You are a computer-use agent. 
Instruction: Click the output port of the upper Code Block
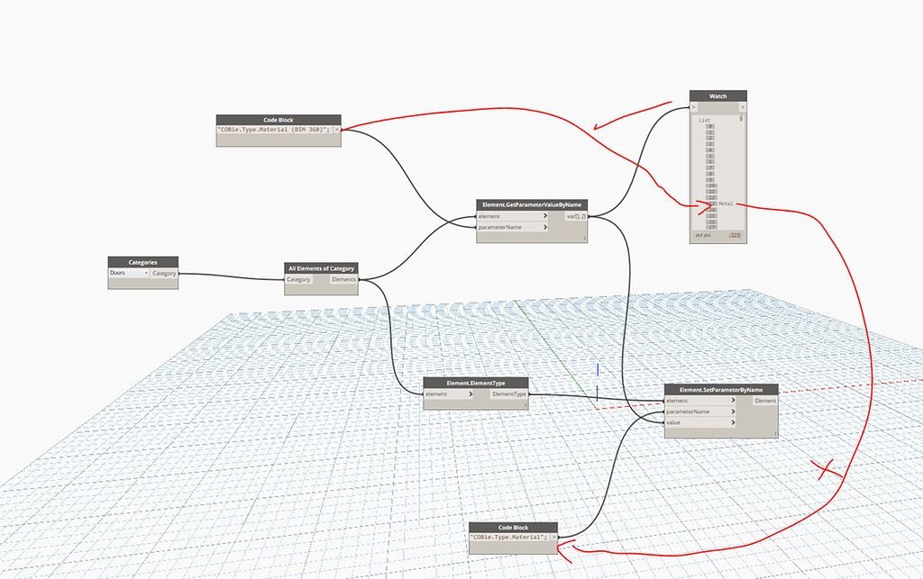pyautogui.click(x=338, y=131)
